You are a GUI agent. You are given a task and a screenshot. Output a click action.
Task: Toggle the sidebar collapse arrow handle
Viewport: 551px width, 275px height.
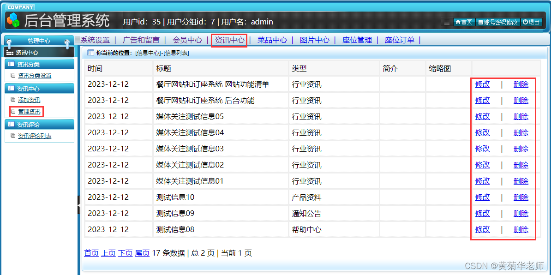[79, 205]
